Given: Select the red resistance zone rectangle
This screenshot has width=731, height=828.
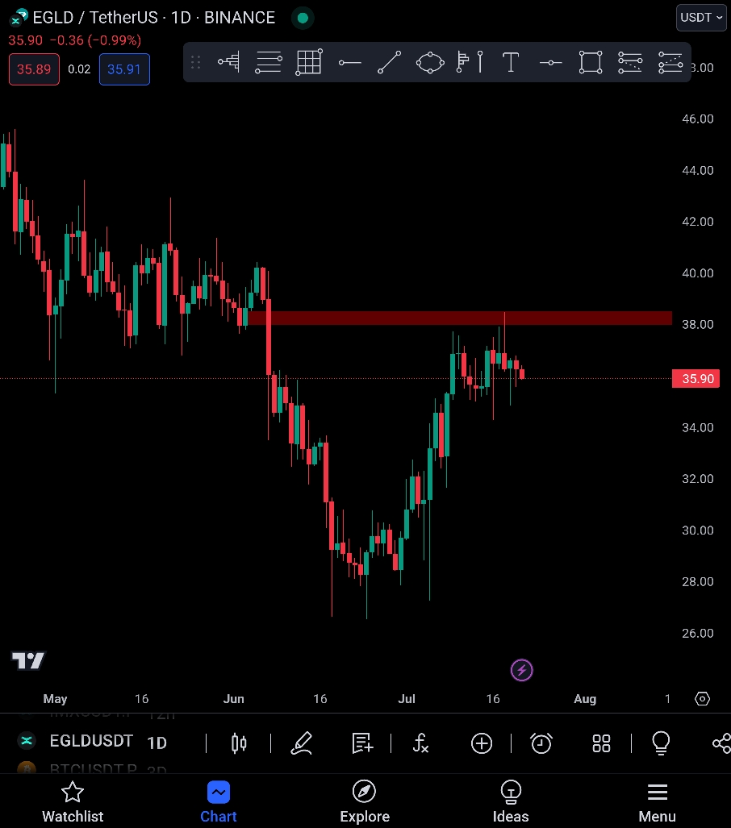Looking at the screenshot, I should click(x=460, y=318).
